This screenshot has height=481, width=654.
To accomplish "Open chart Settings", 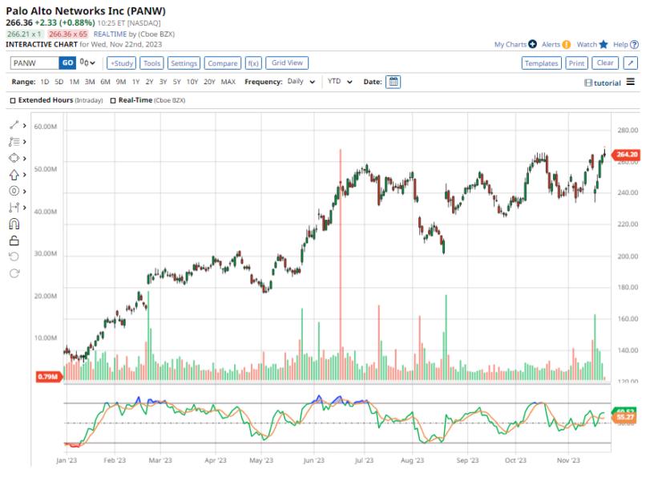I will (x=184, y=63).
